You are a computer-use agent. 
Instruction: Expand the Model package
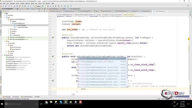(x=9, y=33)
